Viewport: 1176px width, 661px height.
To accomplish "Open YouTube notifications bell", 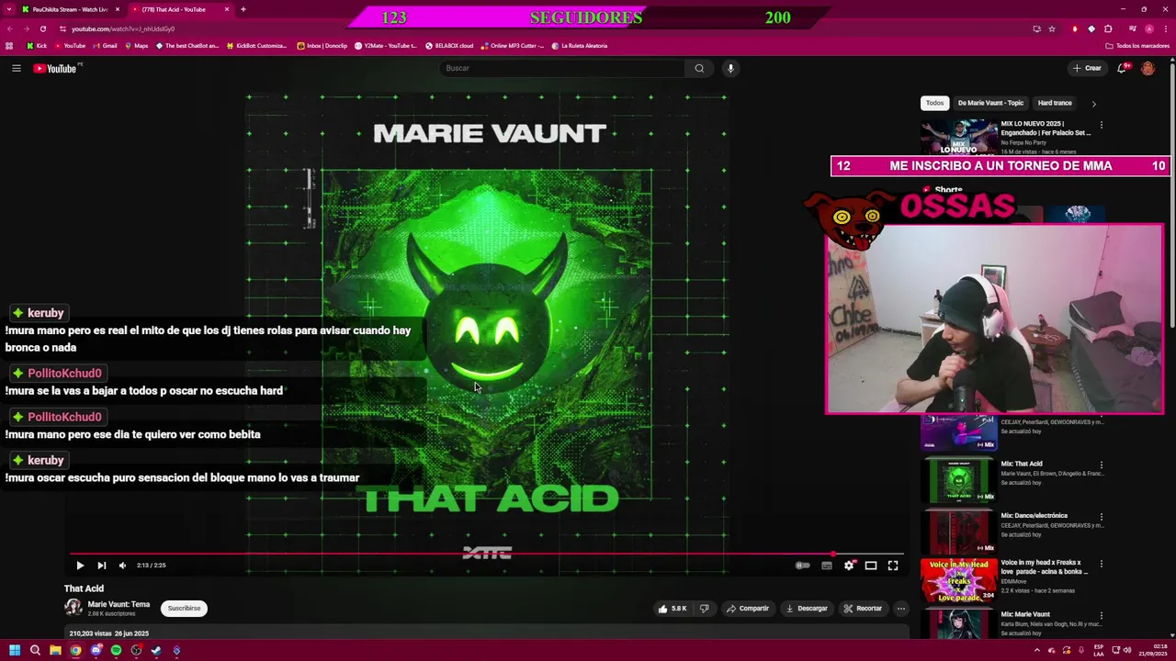I will tap(1122, 68).
